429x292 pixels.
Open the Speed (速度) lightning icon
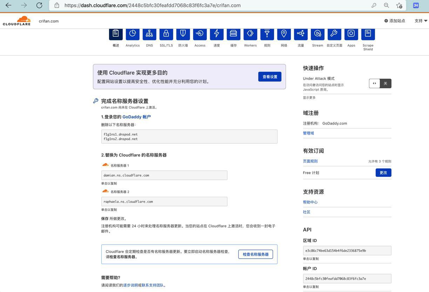click(x=217, y=34)
